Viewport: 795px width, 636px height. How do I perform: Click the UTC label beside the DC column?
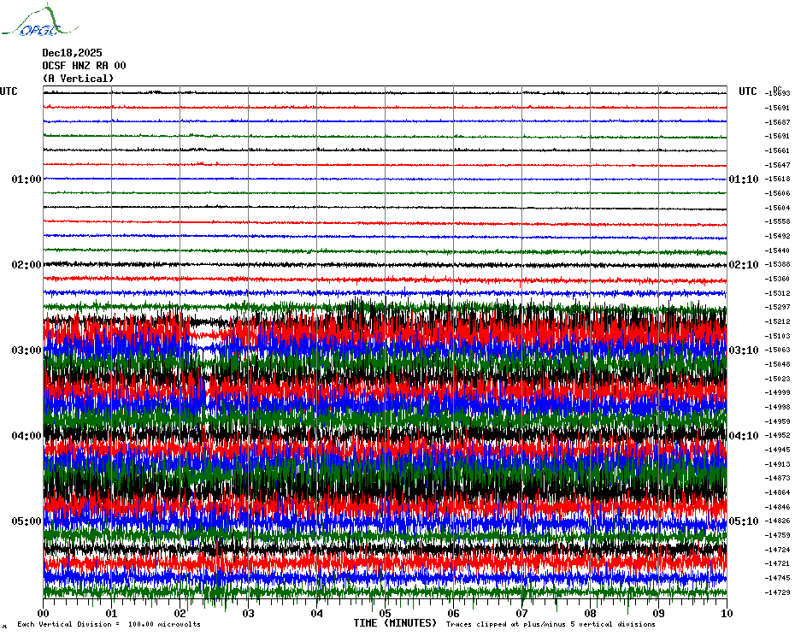click(747, 91)
